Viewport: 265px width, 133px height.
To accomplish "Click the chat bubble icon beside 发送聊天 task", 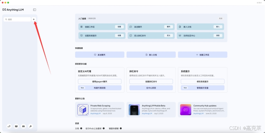I will [x=131, y=27].
